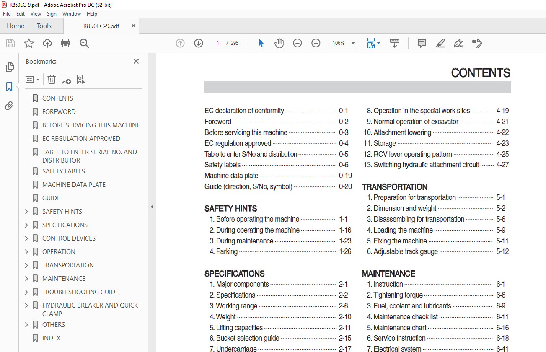Viewport: 546px width, 352px height.
Task: Open the Help menu
Action: point(92,14)
